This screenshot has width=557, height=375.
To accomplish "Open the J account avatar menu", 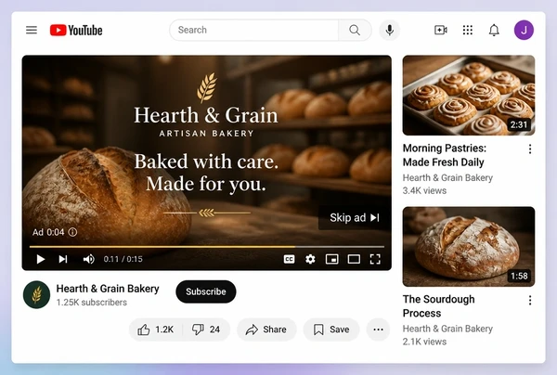I will [x=524, y=31].
